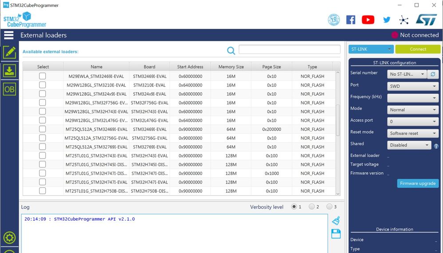Expand the Port SWD dropdown

(413, 86)
